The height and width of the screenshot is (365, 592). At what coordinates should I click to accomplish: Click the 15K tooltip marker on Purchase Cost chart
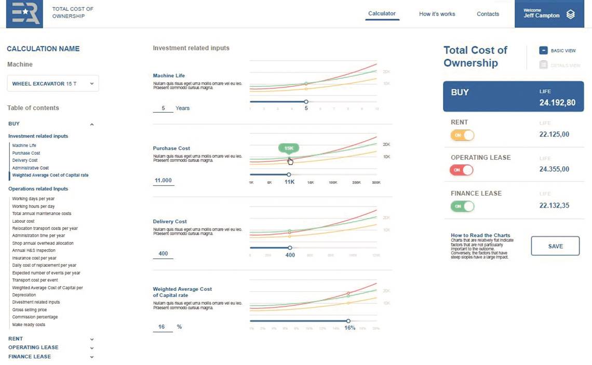289,148
